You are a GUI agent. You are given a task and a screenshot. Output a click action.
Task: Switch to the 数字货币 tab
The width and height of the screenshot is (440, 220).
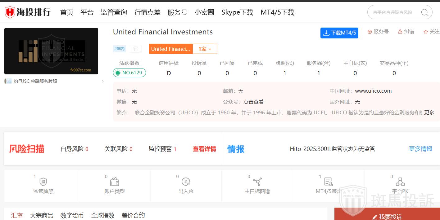[x=72, y=215]
